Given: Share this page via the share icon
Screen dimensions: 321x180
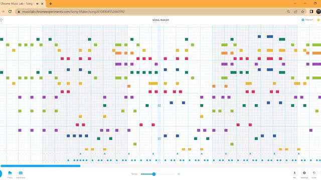Looking at the screenshot, I should [x=295, y=11].
